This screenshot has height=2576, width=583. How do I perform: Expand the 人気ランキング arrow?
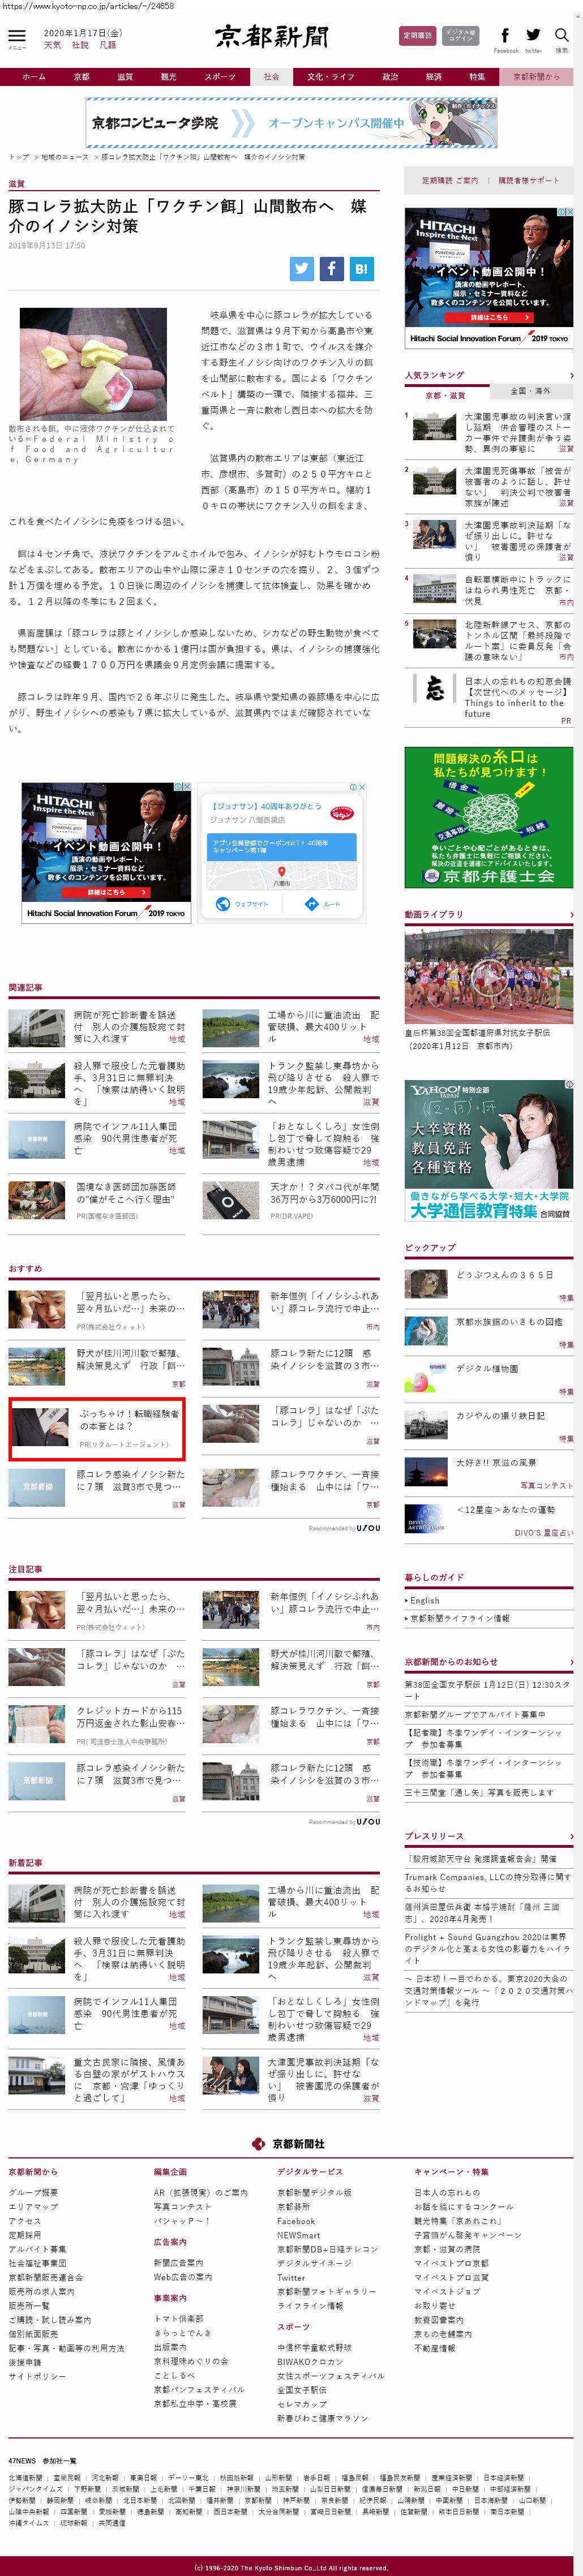click(571, 376)
